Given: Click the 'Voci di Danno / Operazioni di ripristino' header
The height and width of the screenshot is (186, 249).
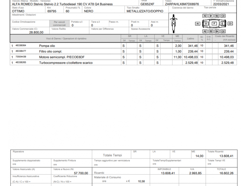Looking at the screenshot, I should [66, 38].
